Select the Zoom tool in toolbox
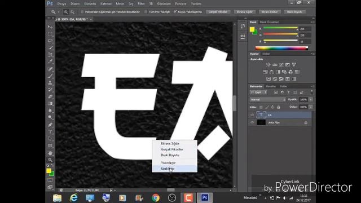Image resolution: width=361 pixels, height=203 pixels. (x=50, y=160)
